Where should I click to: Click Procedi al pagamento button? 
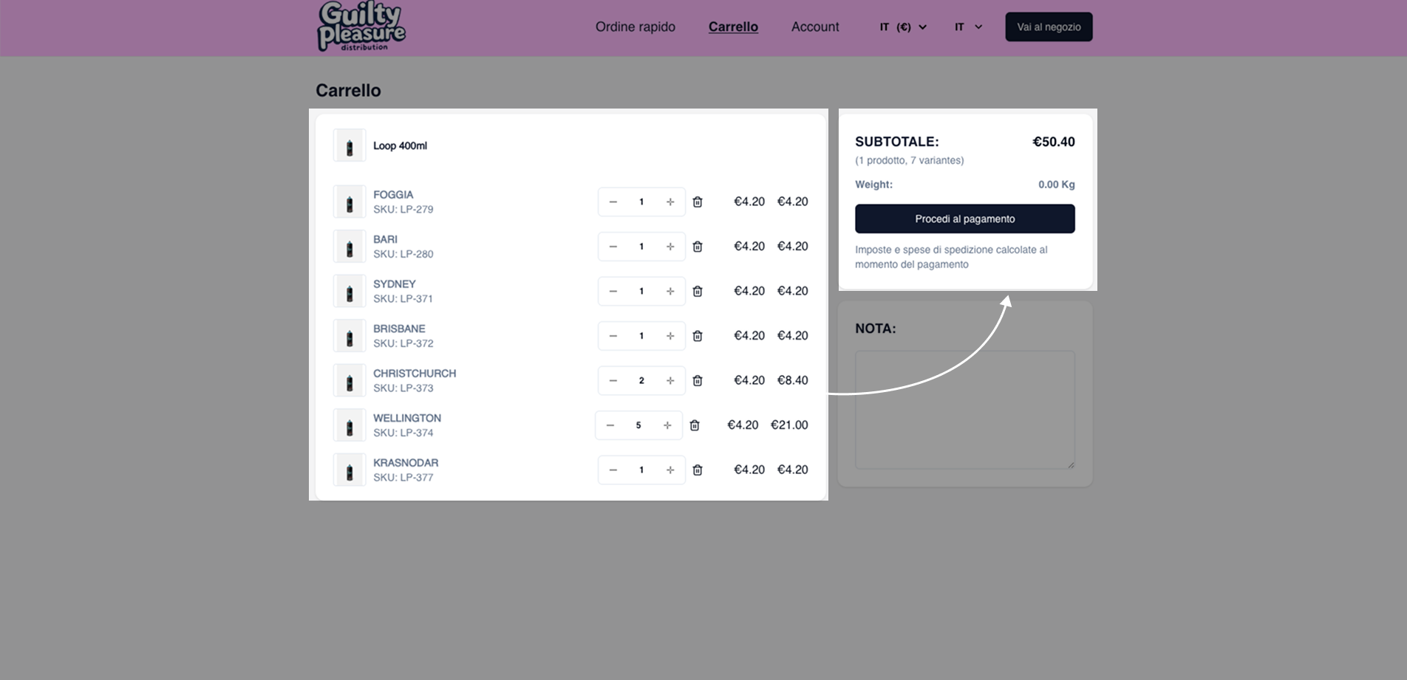pyautogui.click(x=964, y=219)
